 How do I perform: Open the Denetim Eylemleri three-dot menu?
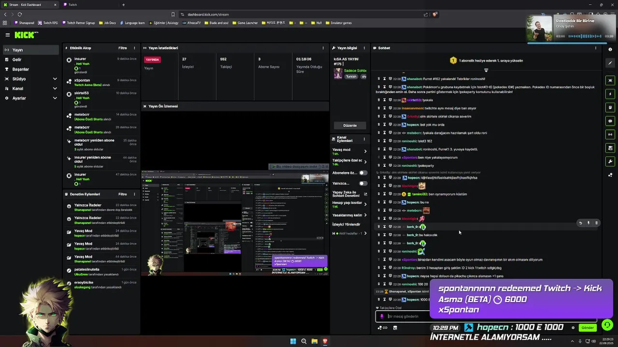click(x=134, y=194)
